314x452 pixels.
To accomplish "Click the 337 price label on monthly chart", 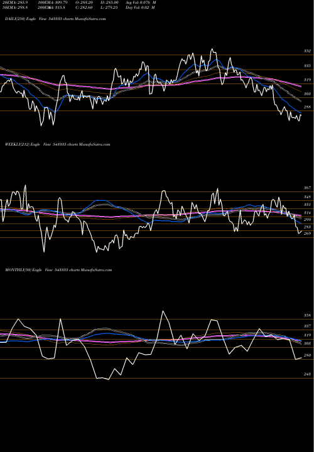I will pos(307,326).
